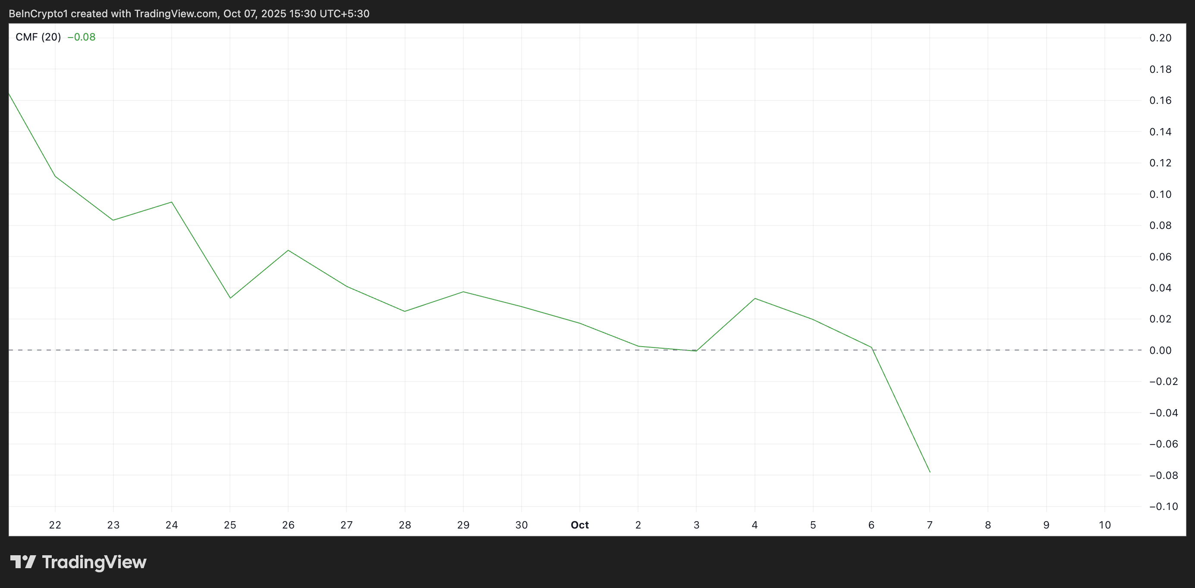
Task: Click date 22 on the time axis
Action: [x=55, y=525]
